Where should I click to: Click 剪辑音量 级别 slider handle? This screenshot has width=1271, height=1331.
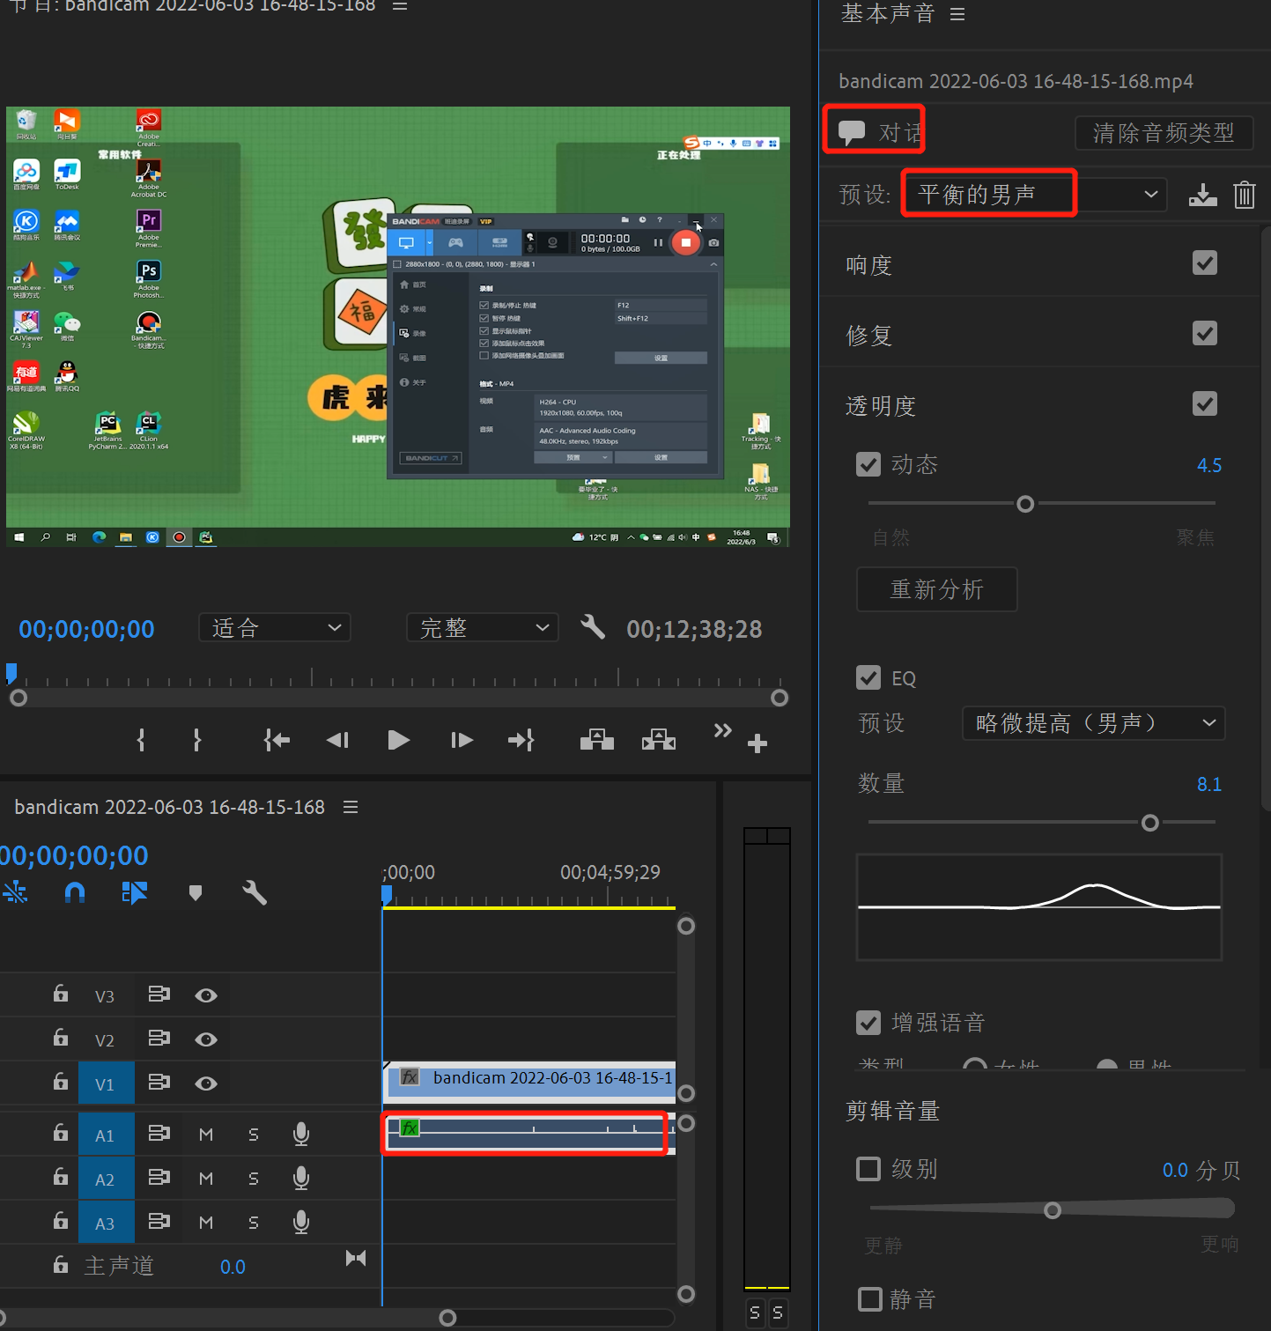pos(1053,1210)
